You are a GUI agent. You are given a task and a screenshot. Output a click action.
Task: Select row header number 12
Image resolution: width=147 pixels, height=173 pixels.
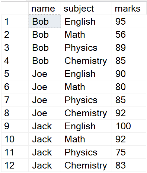[15, 165]
